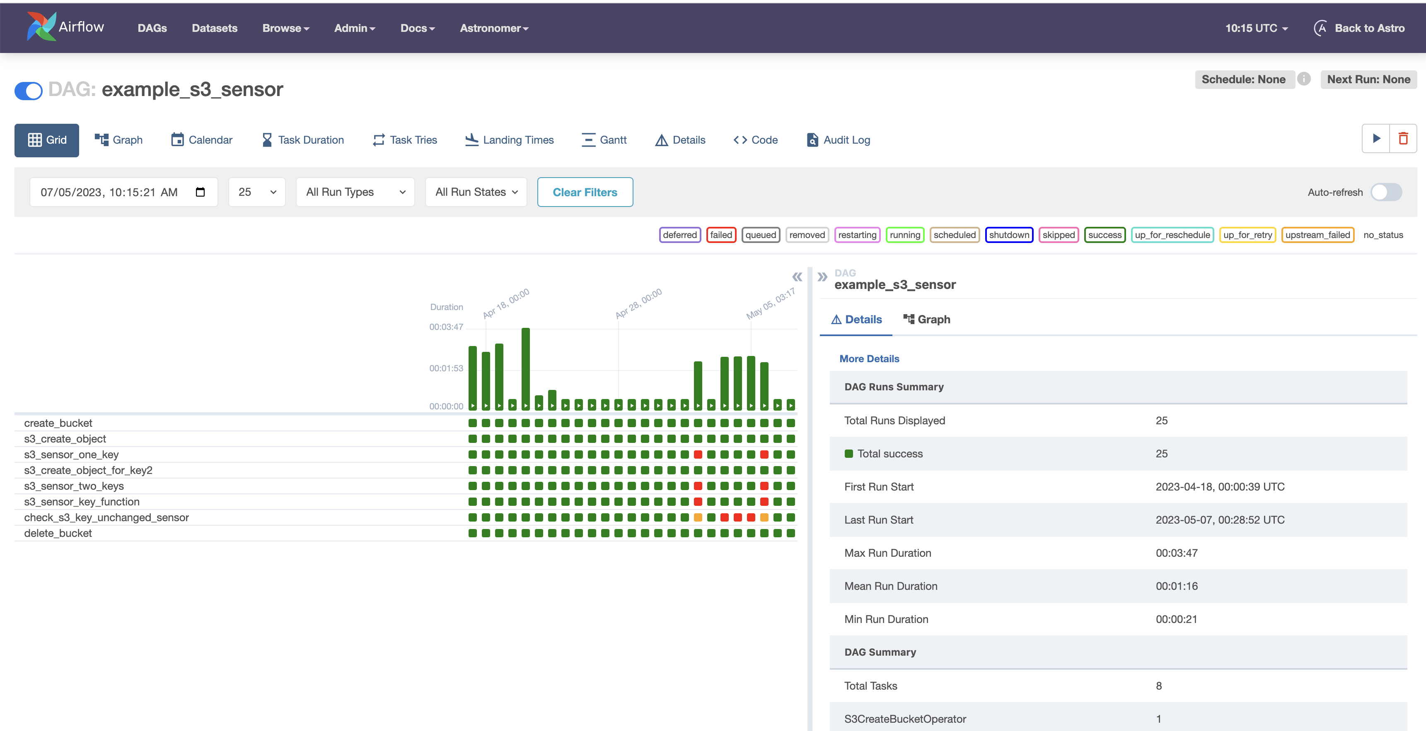Open Task Duration hourglass view
The height and width of the screenshot is (731, 1426).
tap(303, 140)
